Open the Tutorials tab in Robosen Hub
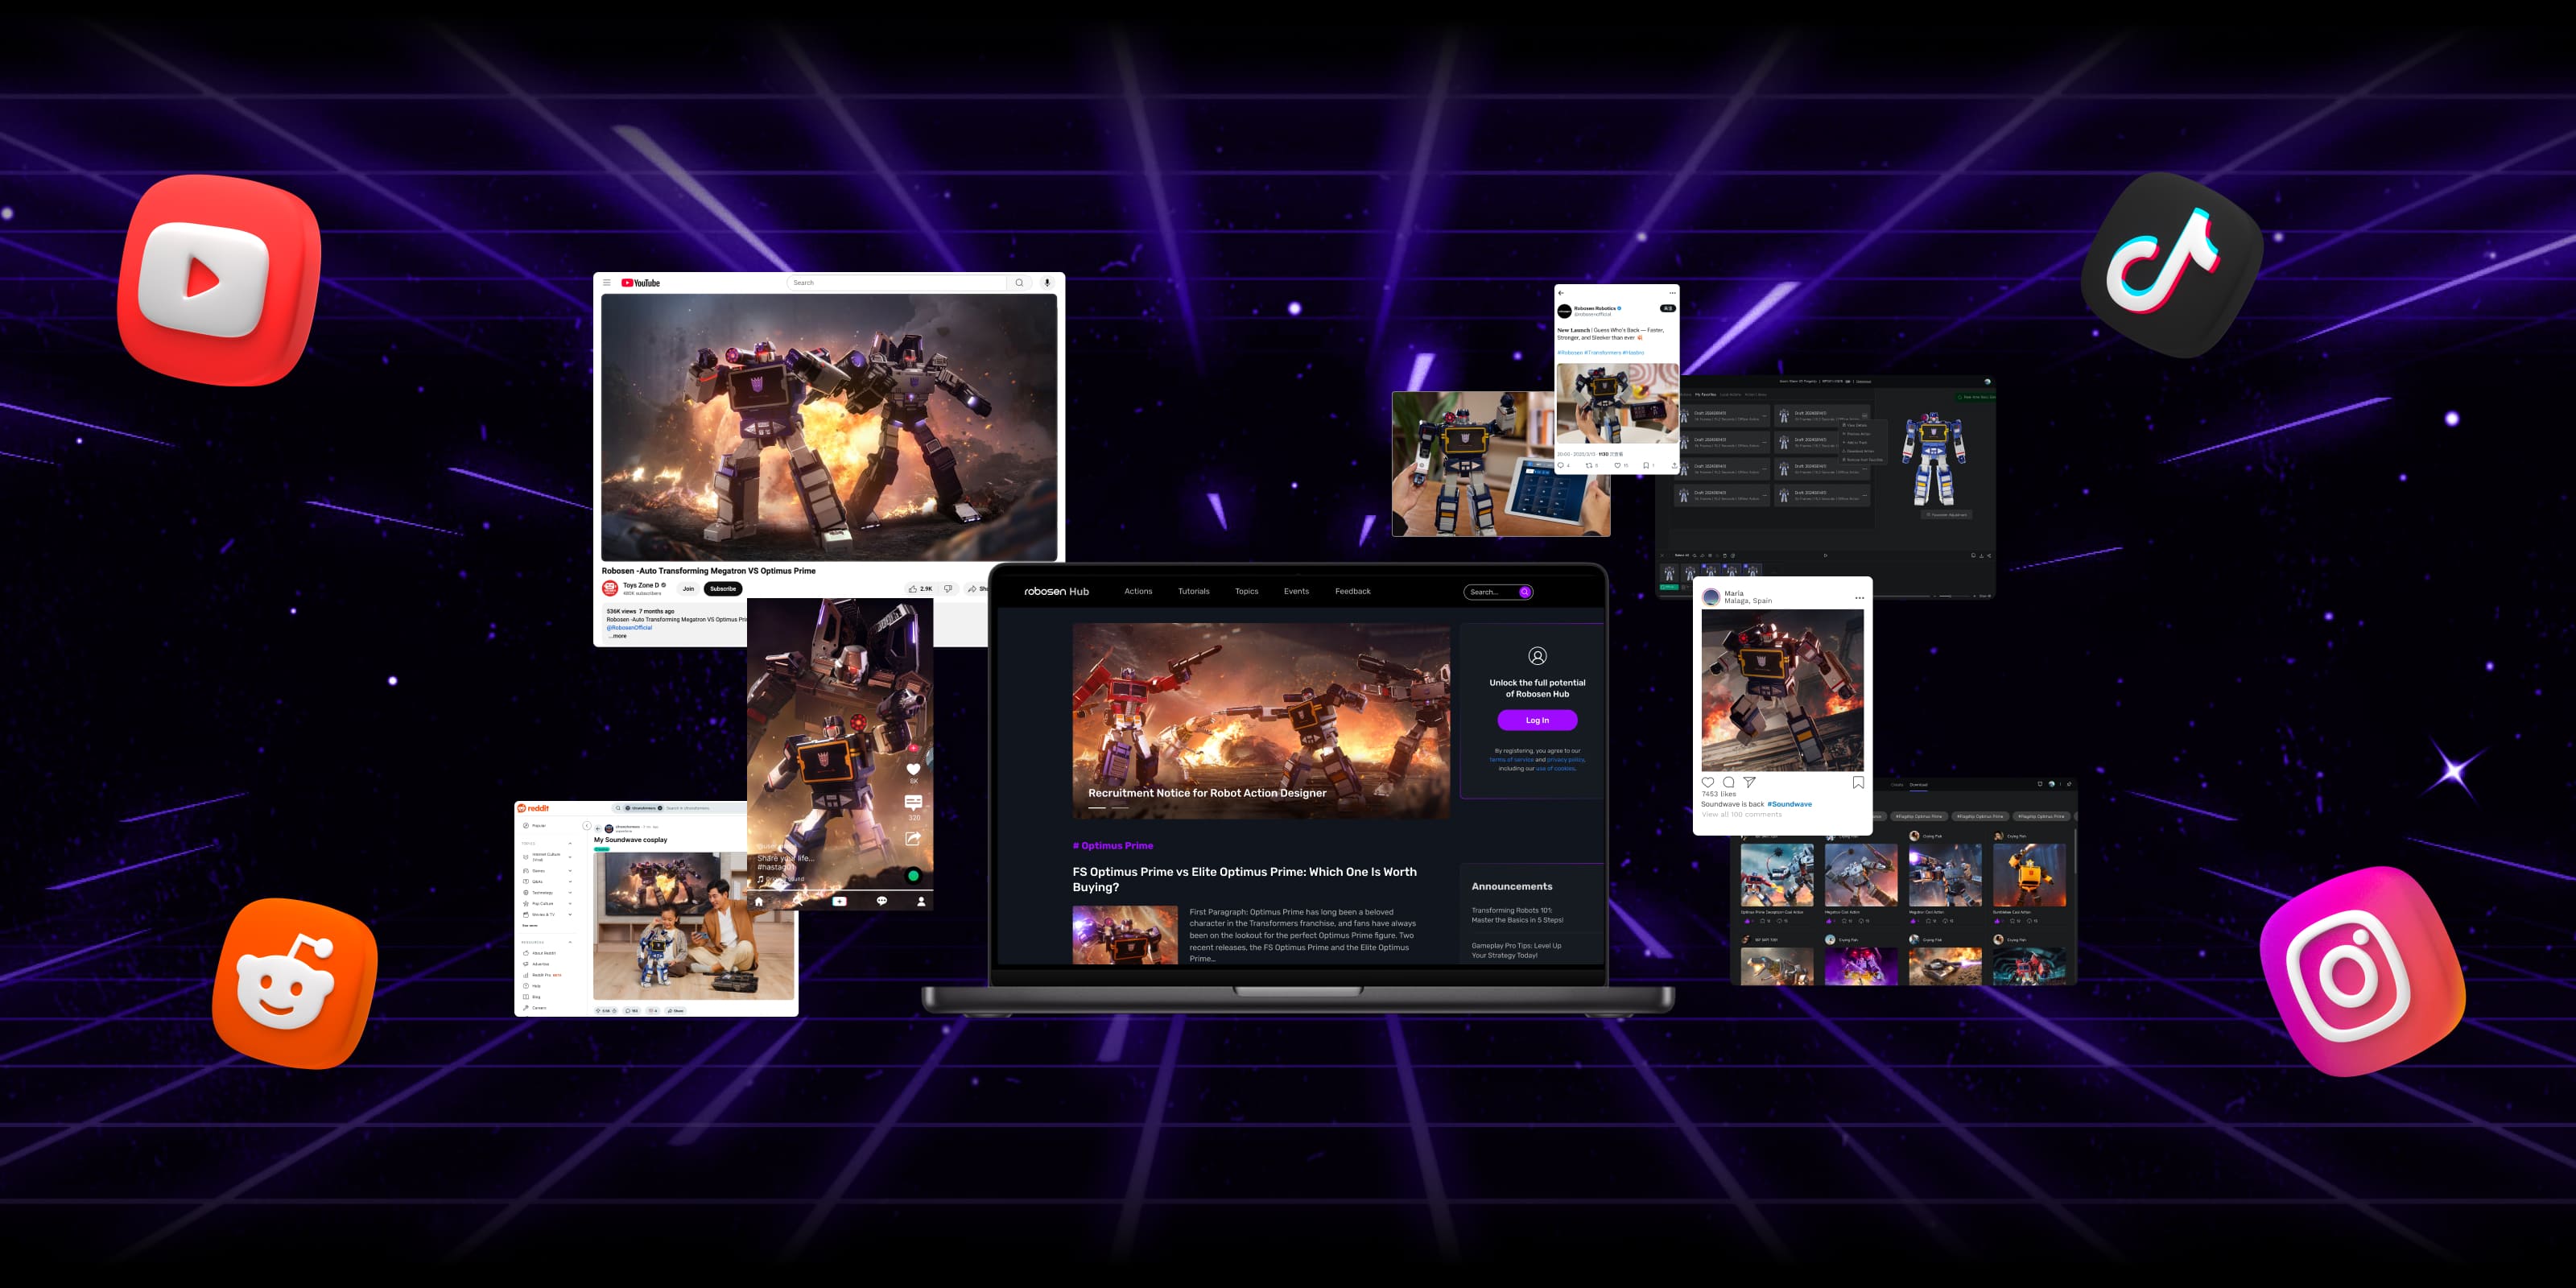2576x1288 pixels. point(1193,591)
